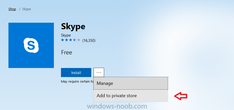
Task: Click the 'May require certain' hardware note
Action: tap(77, 82)
